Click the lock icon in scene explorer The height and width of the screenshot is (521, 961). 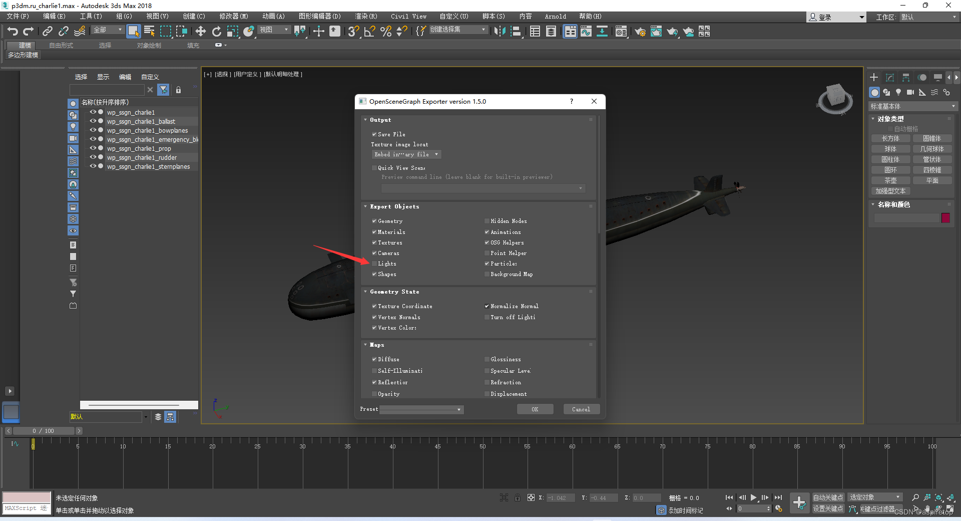178,90
